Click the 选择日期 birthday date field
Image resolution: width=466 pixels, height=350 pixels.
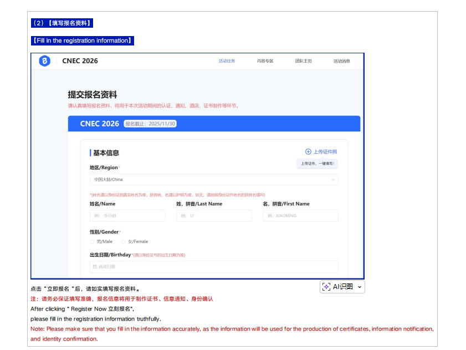click(214, 267)
